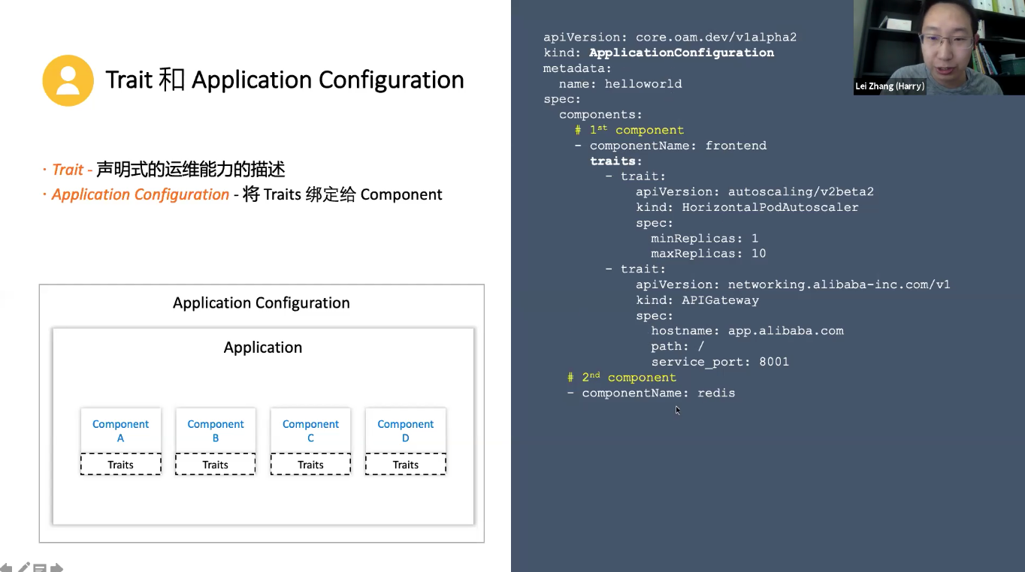Click Traits box under Component B
1025x572 pixels.
tap(216, 465)
